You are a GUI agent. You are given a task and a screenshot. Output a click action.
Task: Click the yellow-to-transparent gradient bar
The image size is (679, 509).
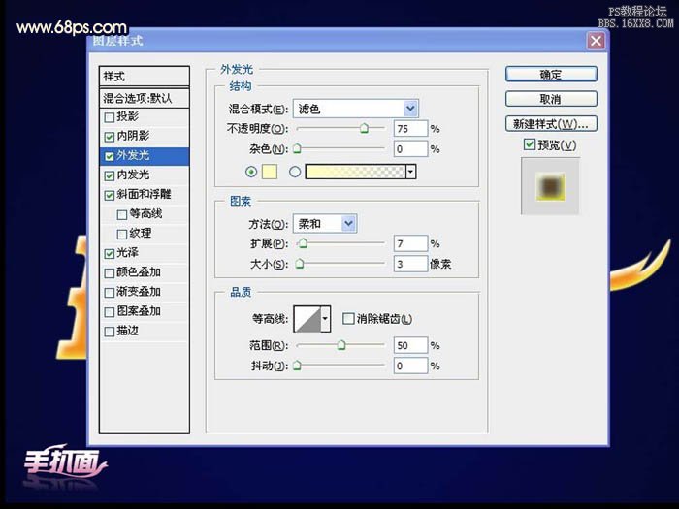pyautogui.click(x=356, y=172)
